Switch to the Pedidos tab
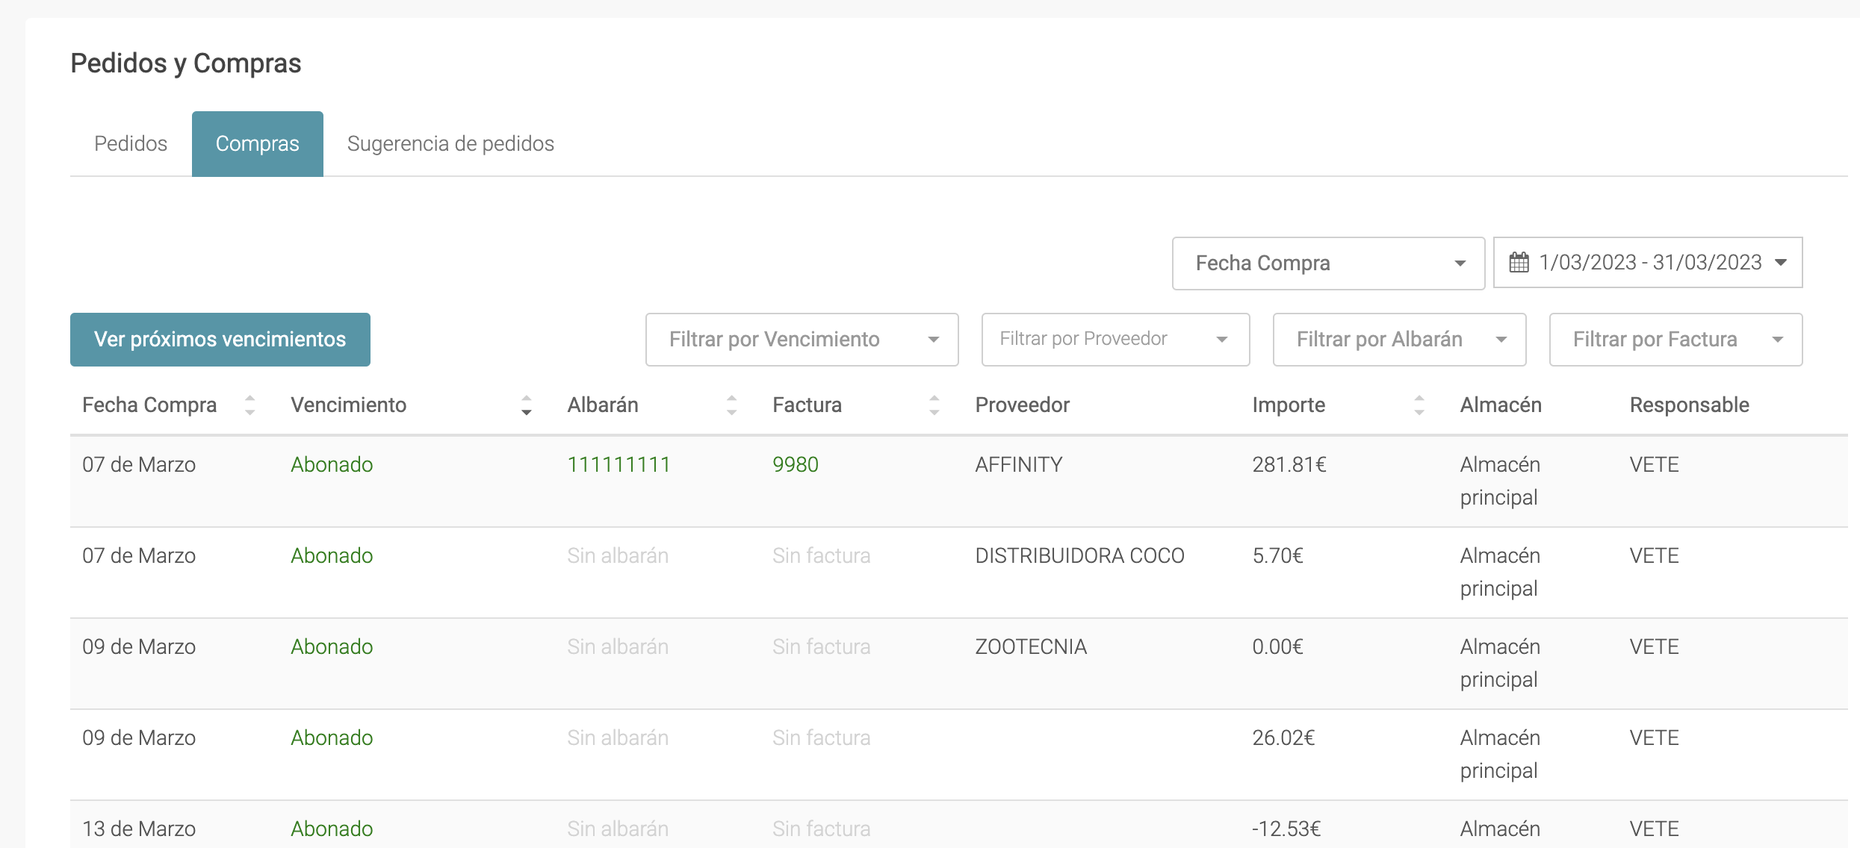1860x848 pixels. click(x=131, y=143)
